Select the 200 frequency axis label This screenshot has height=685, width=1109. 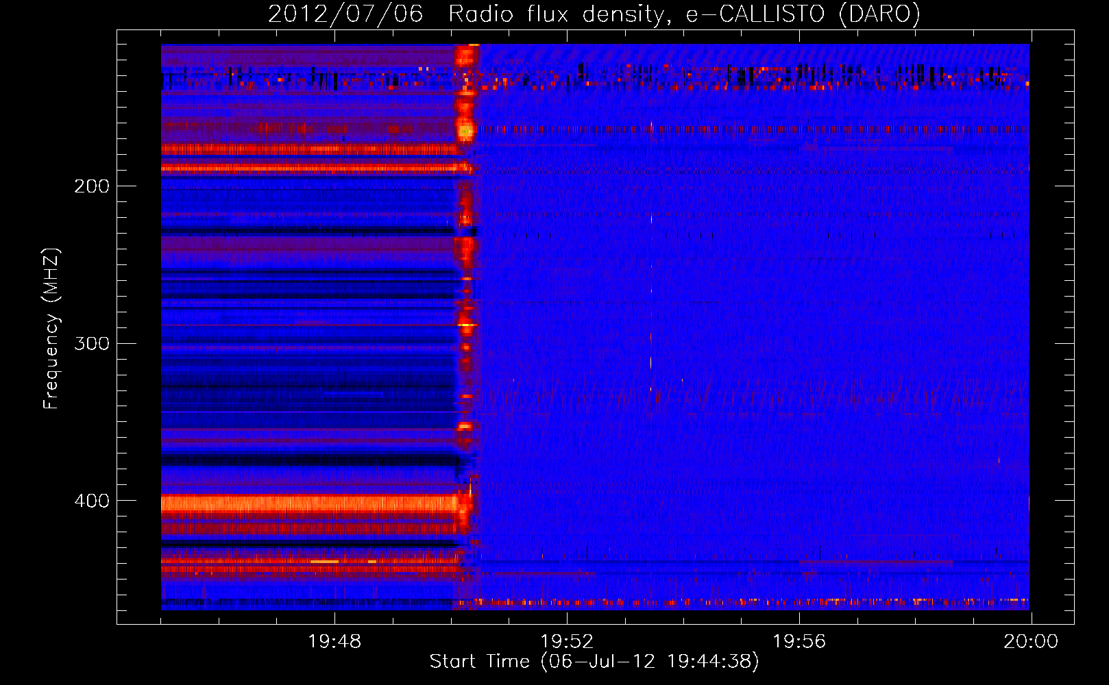coord(92,186)
